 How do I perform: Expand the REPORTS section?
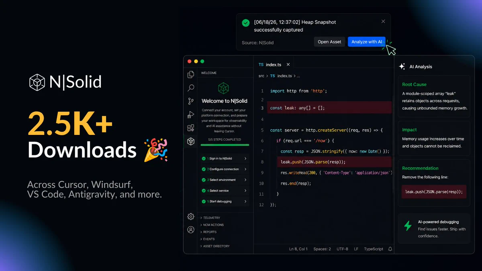[x=208, y=232]
